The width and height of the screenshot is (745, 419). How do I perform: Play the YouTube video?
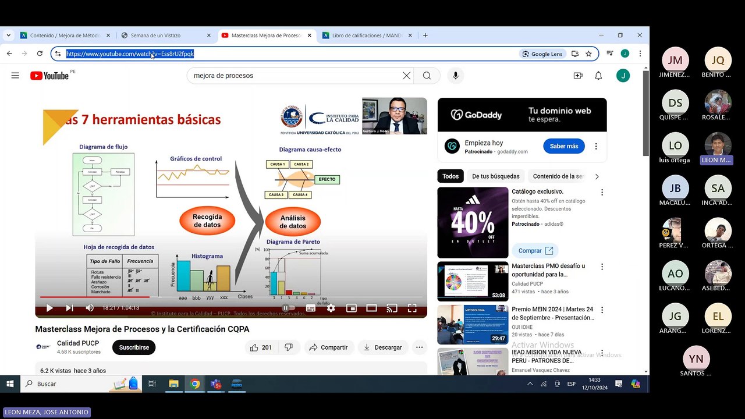(x=49, y=308)
